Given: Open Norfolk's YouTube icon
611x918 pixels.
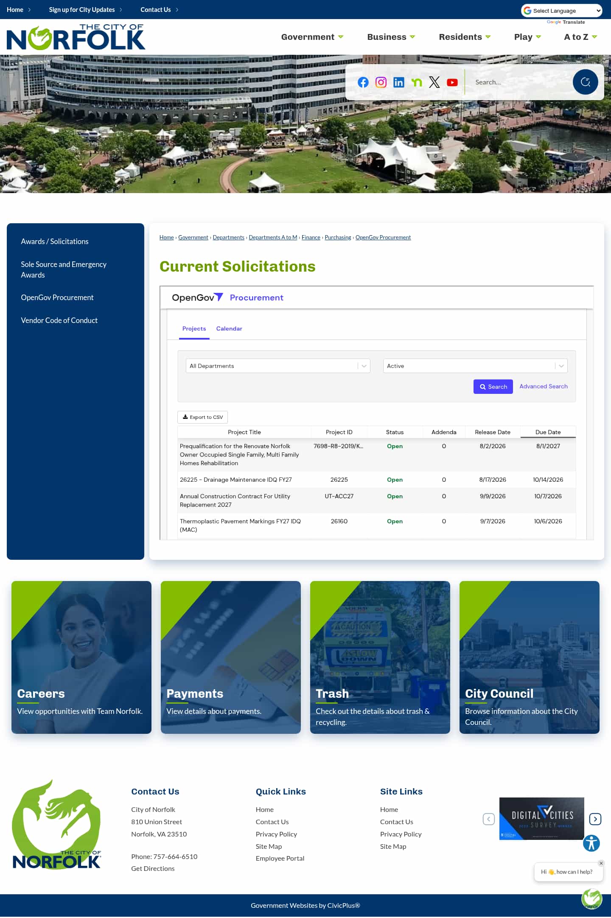Looking at the screenshot, I should coord(452,82).
